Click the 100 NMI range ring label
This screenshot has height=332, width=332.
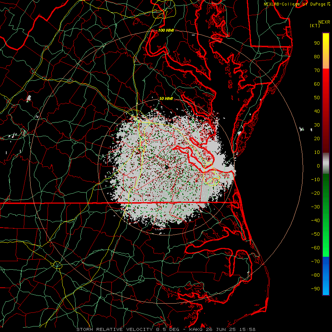(166, 30)
